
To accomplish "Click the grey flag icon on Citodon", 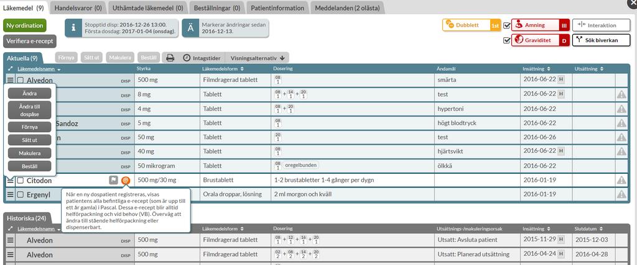I will 113,181.
